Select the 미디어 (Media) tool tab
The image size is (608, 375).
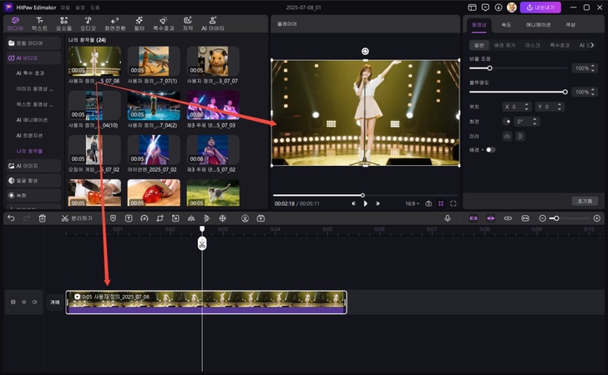pyautogui.click(x=15, y=23)
